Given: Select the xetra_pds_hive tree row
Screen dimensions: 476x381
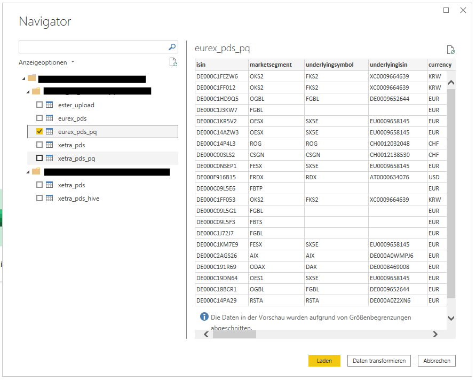Looking at the screenshot, I should point(102,199).
